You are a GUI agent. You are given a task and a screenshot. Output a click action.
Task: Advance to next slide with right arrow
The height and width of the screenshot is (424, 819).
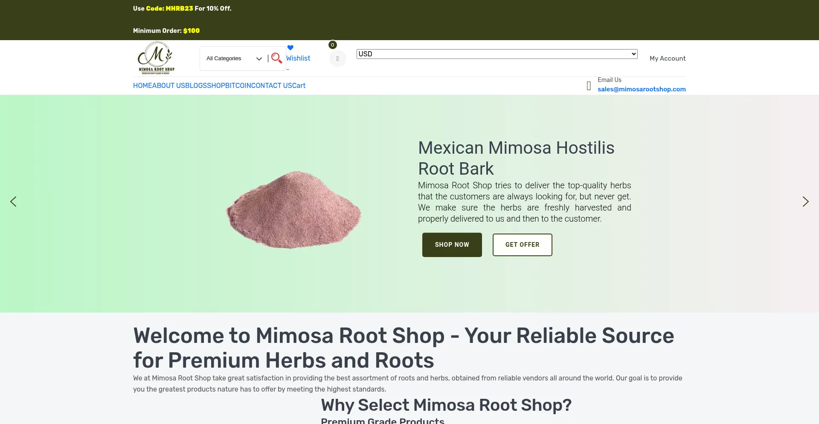pos(805,202)
